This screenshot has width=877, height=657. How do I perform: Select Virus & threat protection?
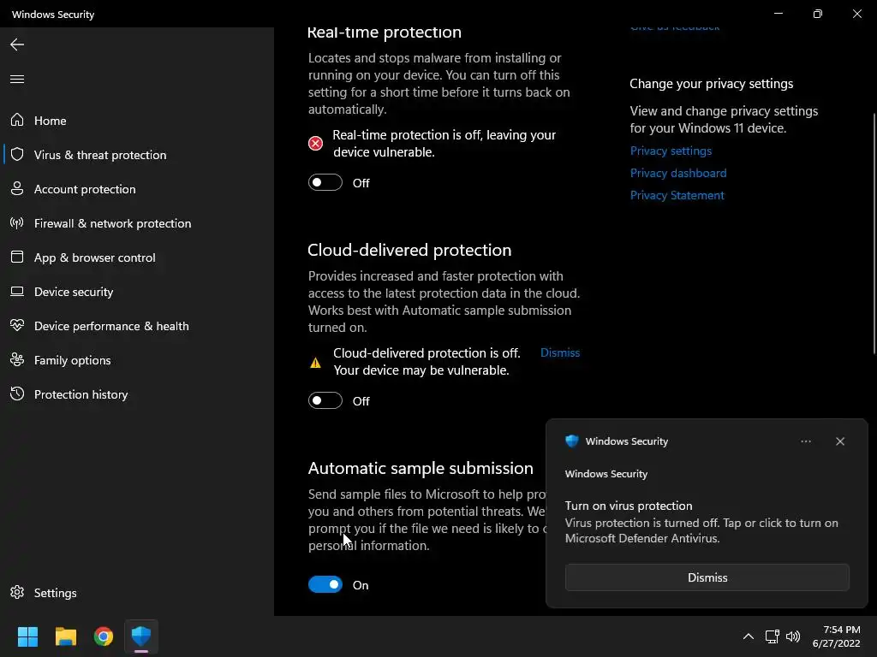[137, 155]
